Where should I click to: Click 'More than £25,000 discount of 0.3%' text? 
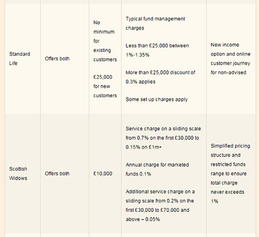[160, 77]
